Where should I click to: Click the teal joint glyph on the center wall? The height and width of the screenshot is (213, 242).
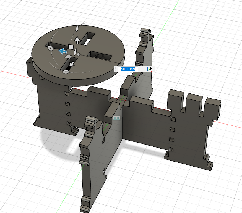[x=116, y=118]
